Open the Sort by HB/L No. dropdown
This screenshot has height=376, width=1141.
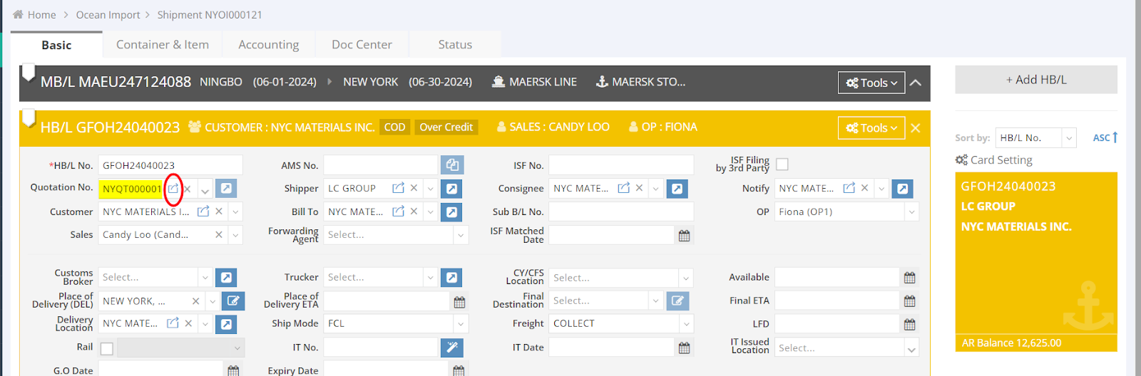click(x=1068, y=138)
